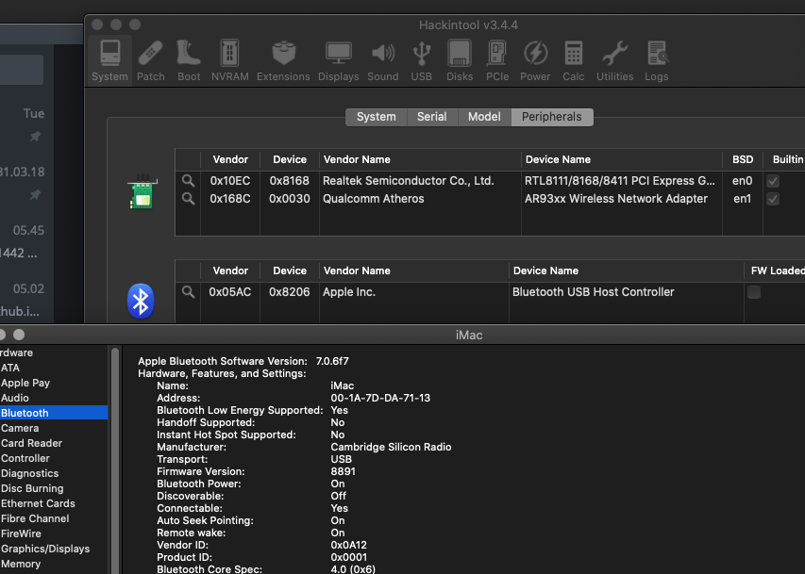
Task: Open the Power toolbar section
Action: pyautogui.click(x=535, y=60)
